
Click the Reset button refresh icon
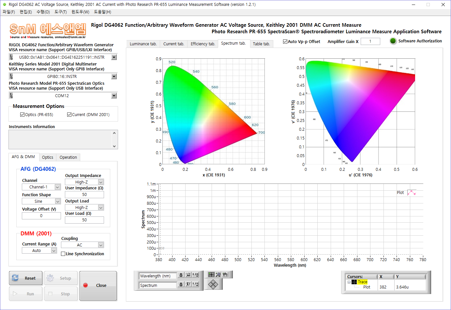click(x=15, y=278)
